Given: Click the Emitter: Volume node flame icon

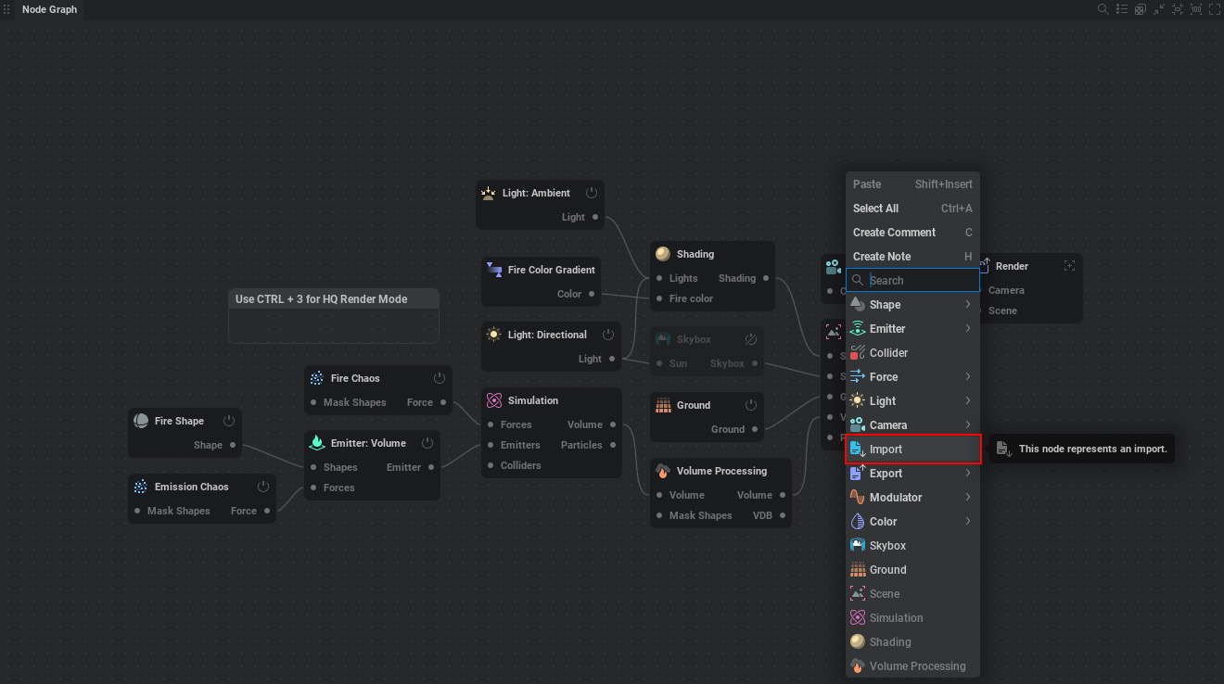Looking at the screenshot, I should [x=317, y=443].
